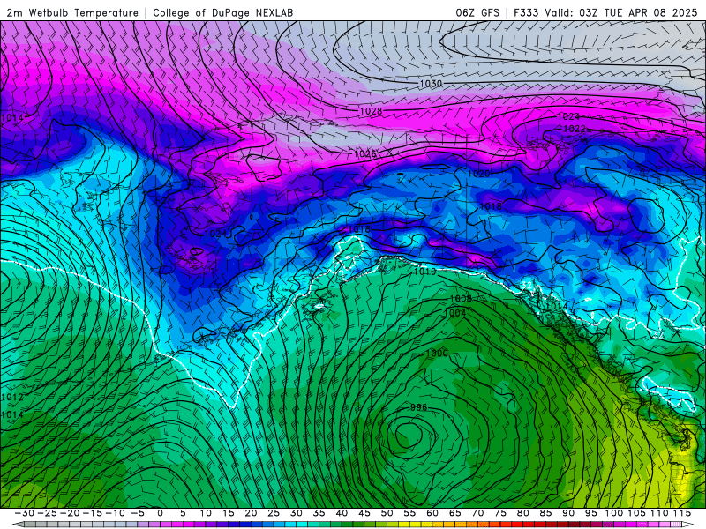This screenshot has height=529, width=706.
Task: Click the 40 color scale label
Action: click(342, 513)
